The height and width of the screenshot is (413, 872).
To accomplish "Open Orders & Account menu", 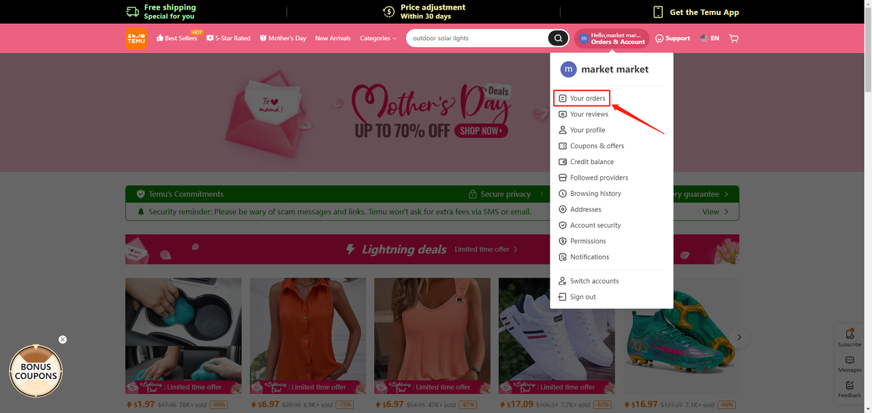I will click(612, 38).
